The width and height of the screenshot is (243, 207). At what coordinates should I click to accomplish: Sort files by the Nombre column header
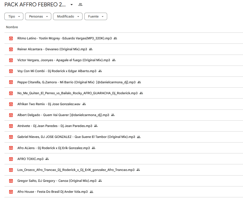click(x=12, y=27)
